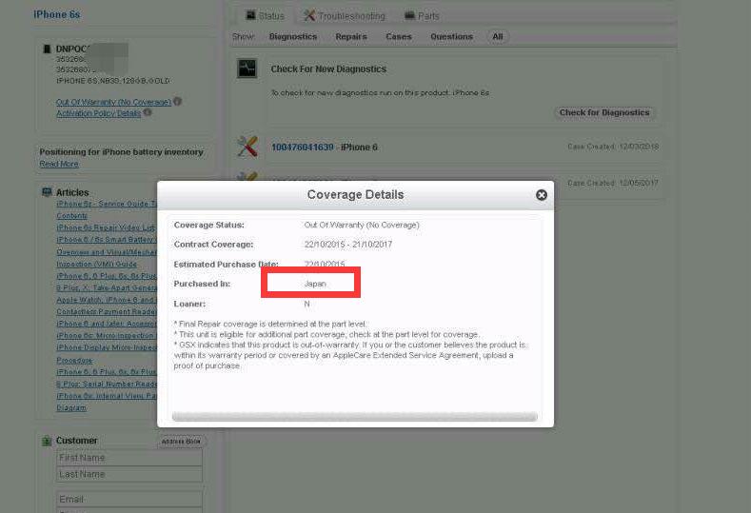Click the phone device icon beside serial number
Image resolution: width=751 pixels, height=513 pixels.
pyautogui.click(x=47, y=49)
